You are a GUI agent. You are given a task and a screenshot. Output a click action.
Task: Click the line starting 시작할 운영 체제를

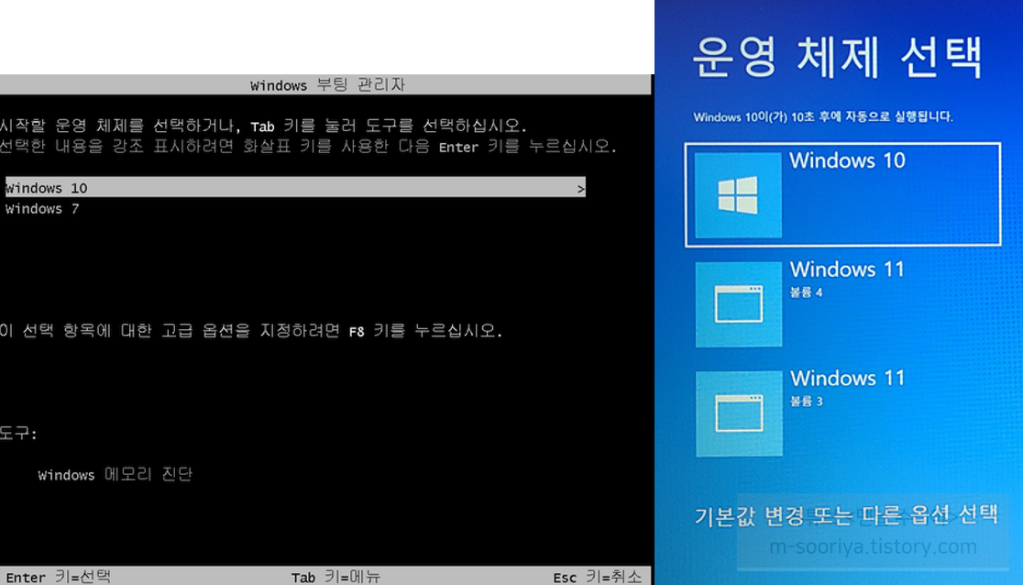point(264,126)
